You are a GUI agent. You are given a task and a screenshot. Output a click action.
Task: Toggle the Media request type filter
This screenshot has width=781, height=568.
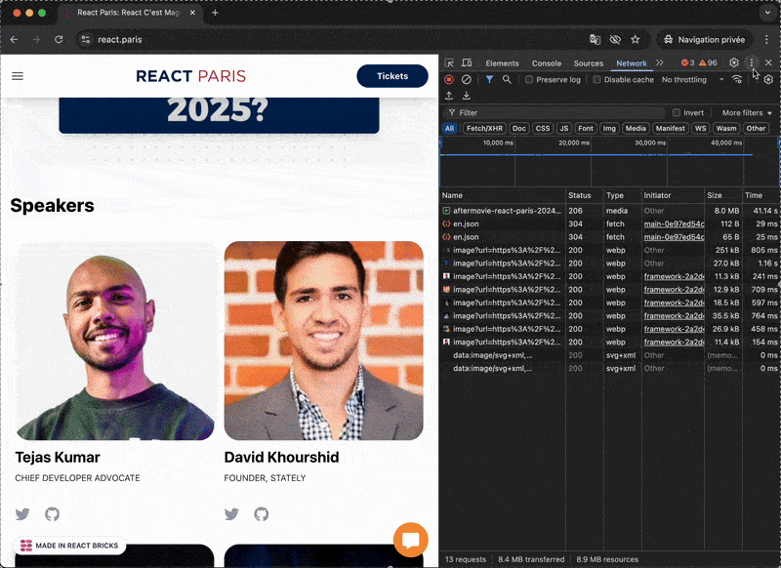click(x=636, y=129)
